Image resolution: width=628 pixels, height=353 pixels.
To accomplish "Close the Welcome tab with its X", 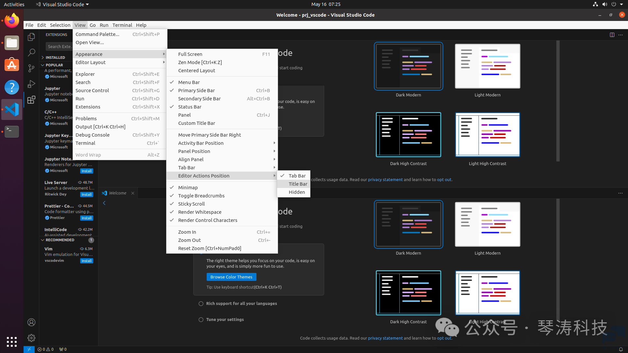I will [133, 193].
